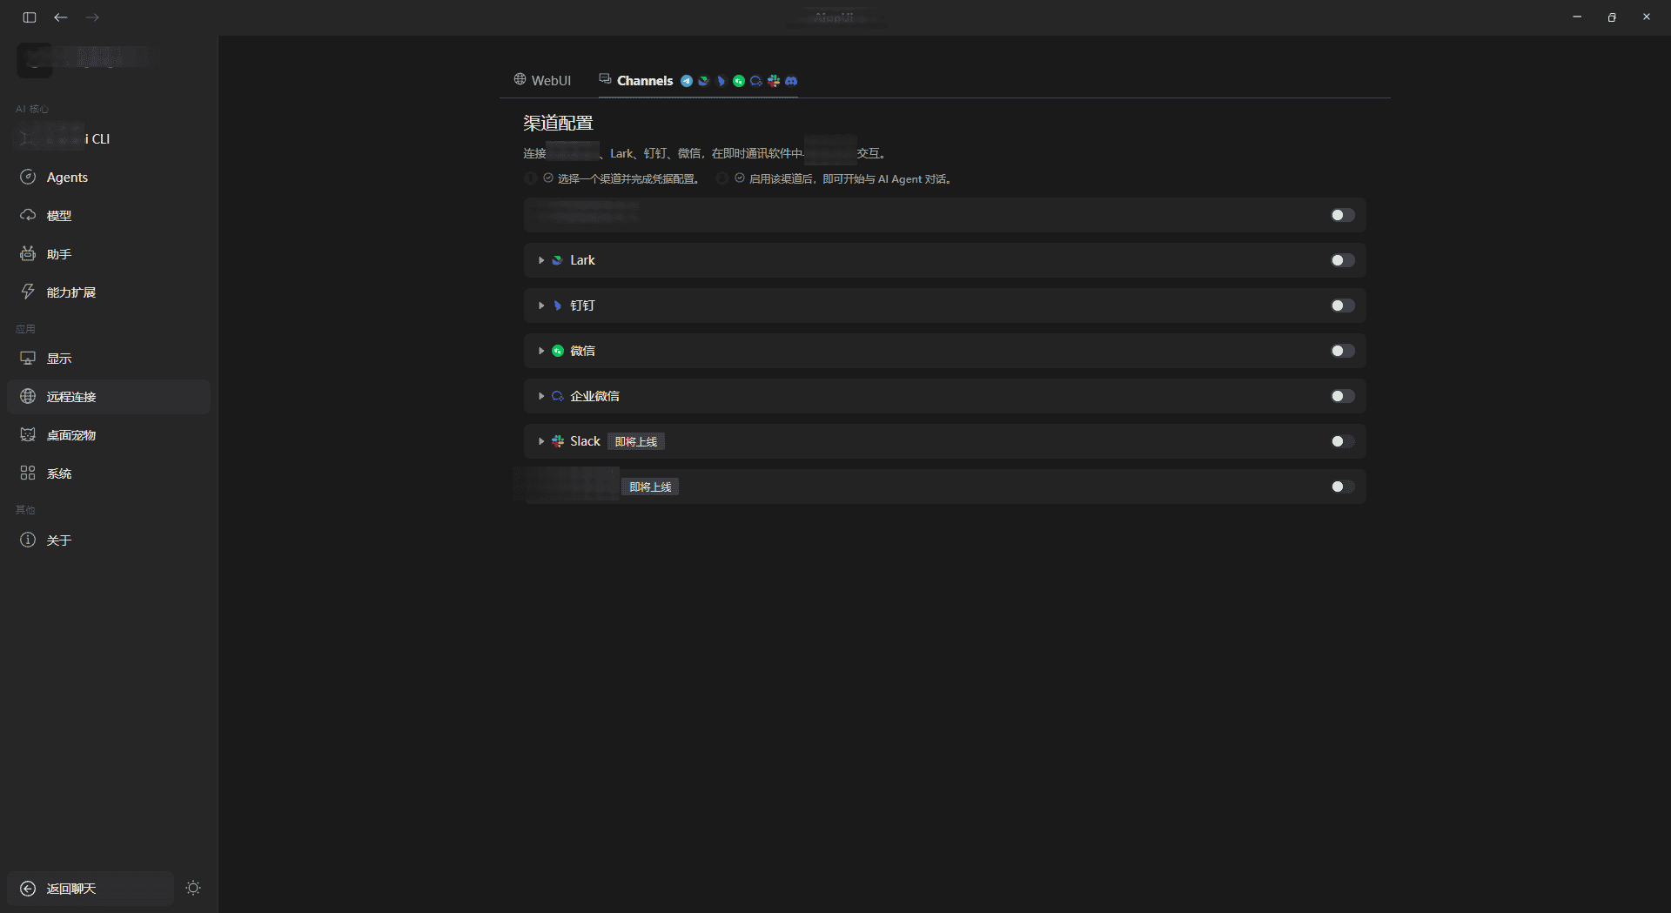Screen dimensions: 1671x913
Task: Open 系统 settings
Action: (x=109, y=473)
